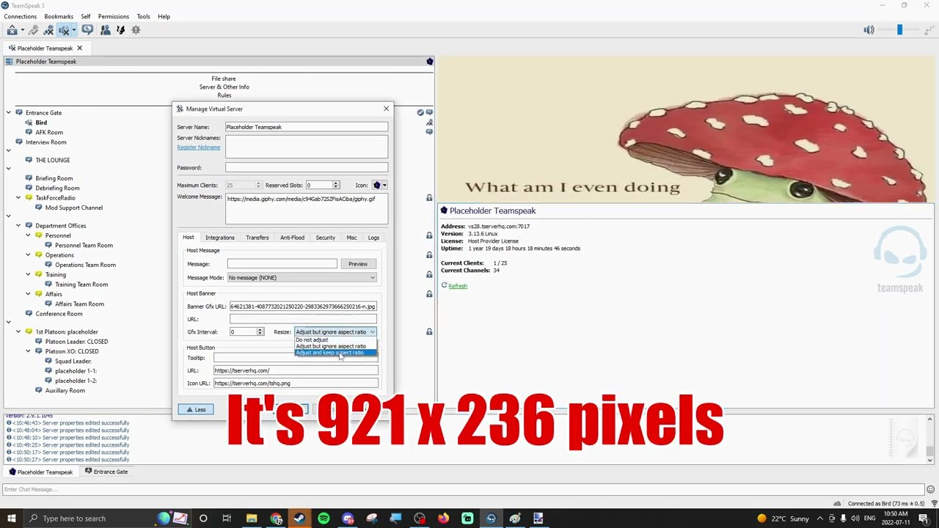Screen dimensions: 939x528
Task: Toggle the Mute Speakers toolbar icon
Action: coord(64,30)
